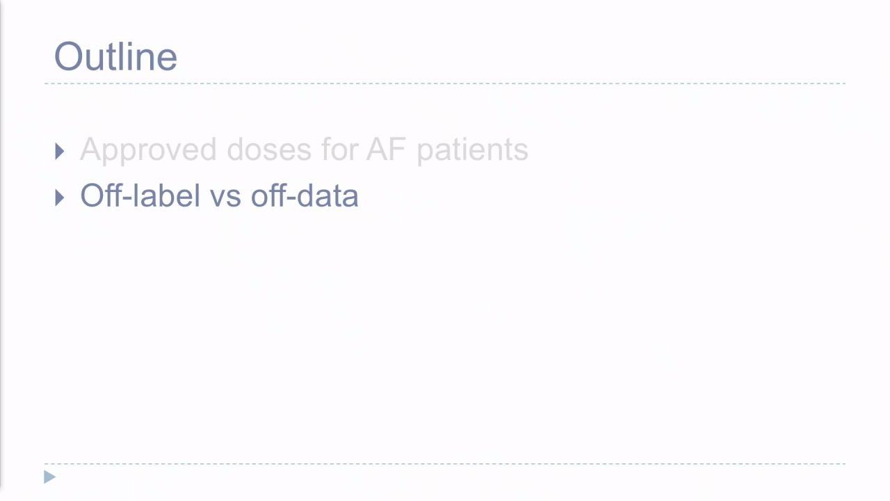Click the shadowed left edge of the slide
The image size is (890, 501).
[2, 250]
